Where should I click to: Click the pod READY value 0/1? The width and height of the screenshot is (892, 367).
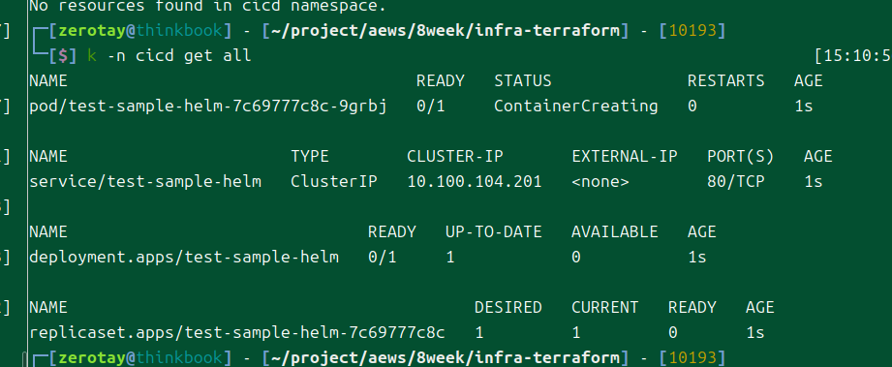point(431,107)
